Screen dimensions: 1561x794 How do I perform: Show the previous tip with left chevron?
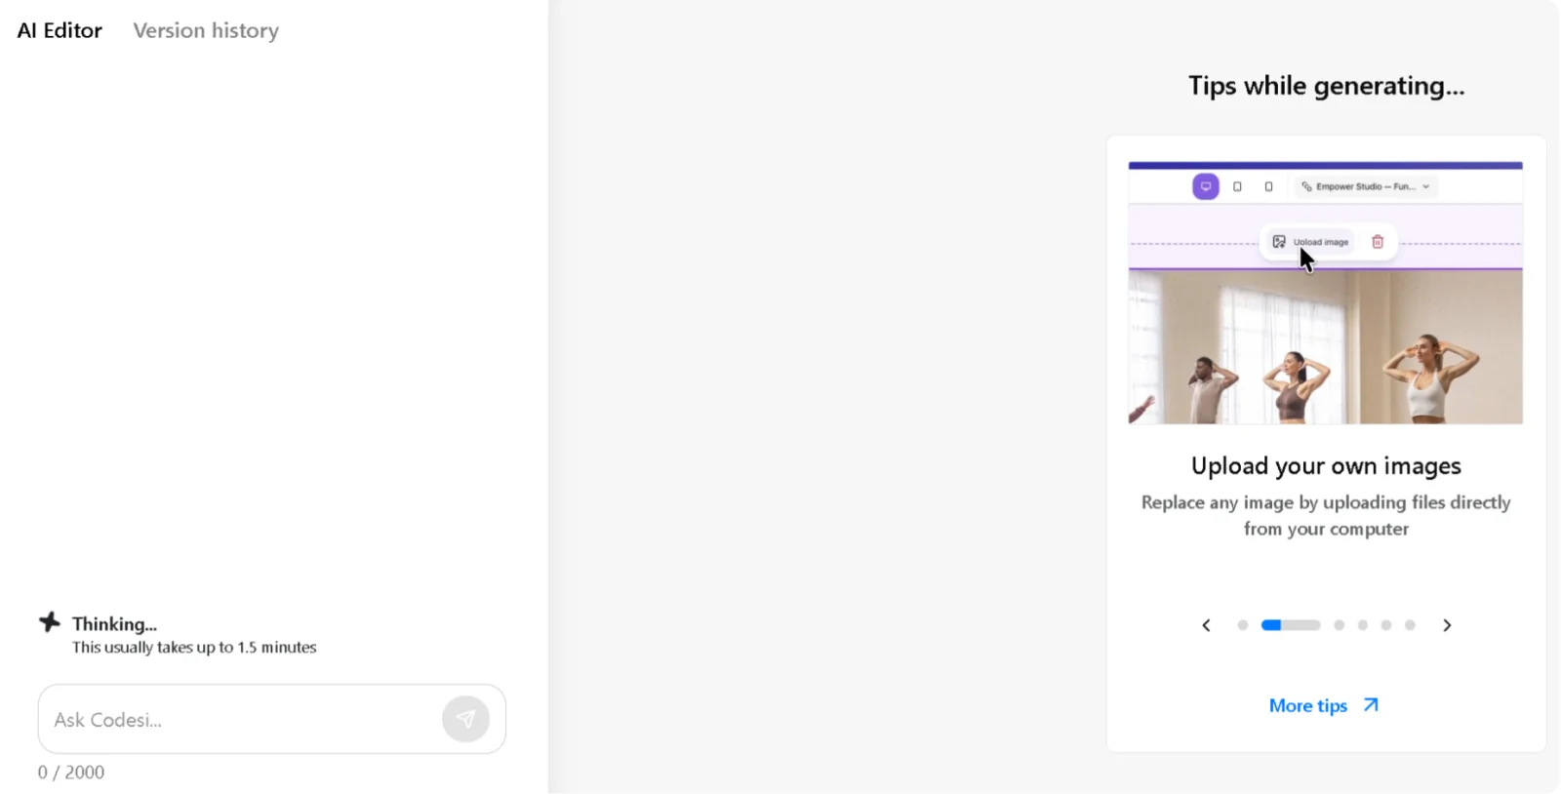tap(1206, 625)
